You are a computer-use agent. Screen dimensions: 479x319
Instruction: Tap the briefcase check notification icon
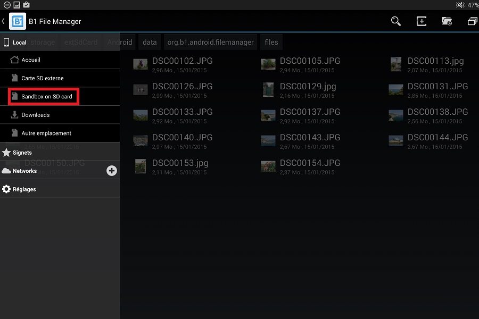(x=27, y=5)
